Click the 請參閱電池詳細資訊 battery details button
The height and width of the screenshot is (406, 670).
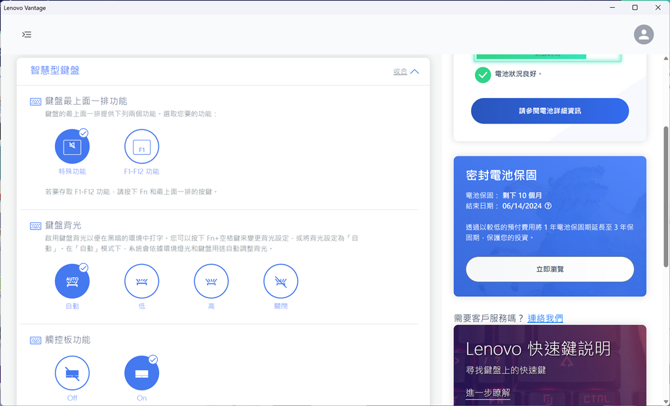tap(550, 111)
